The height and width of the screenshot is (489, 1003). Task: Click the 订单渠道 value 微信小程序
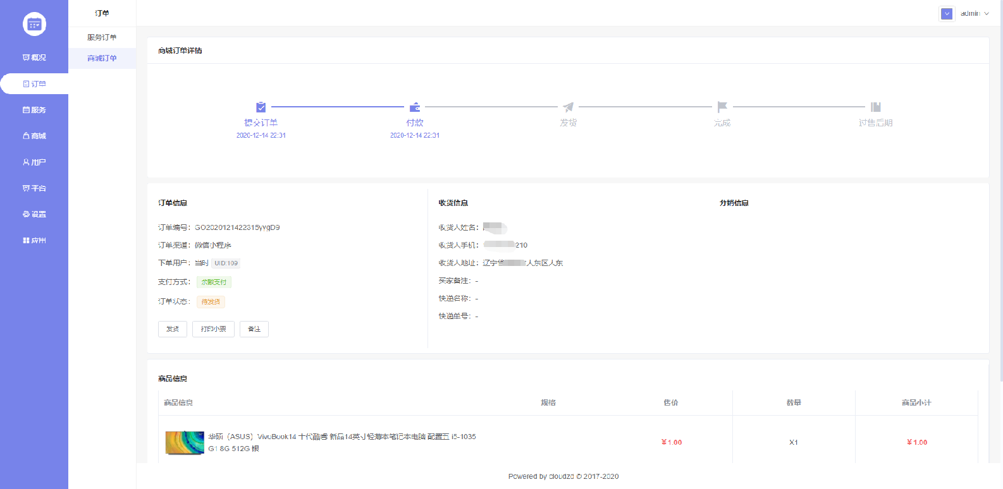click(213, 245)
